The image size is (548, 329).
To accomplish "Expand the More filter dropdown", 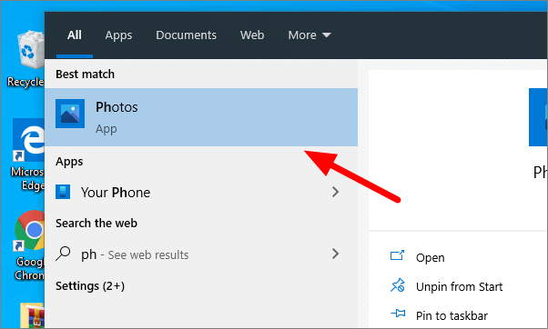I will pyautogui.click(x=310, y=35).
